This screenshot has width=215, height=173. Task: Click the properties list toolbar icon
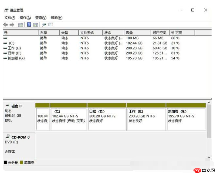[51, 25]
